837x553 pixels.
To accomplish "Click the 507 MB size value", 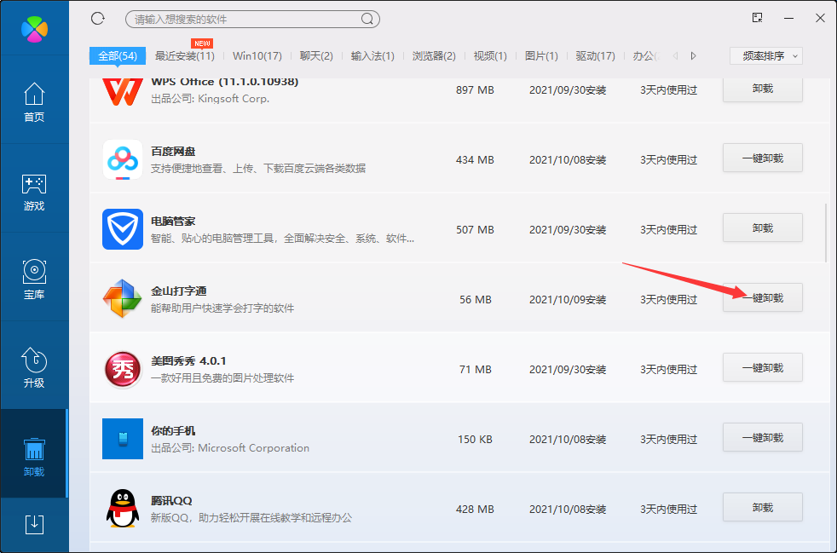I will coord(475,229).
